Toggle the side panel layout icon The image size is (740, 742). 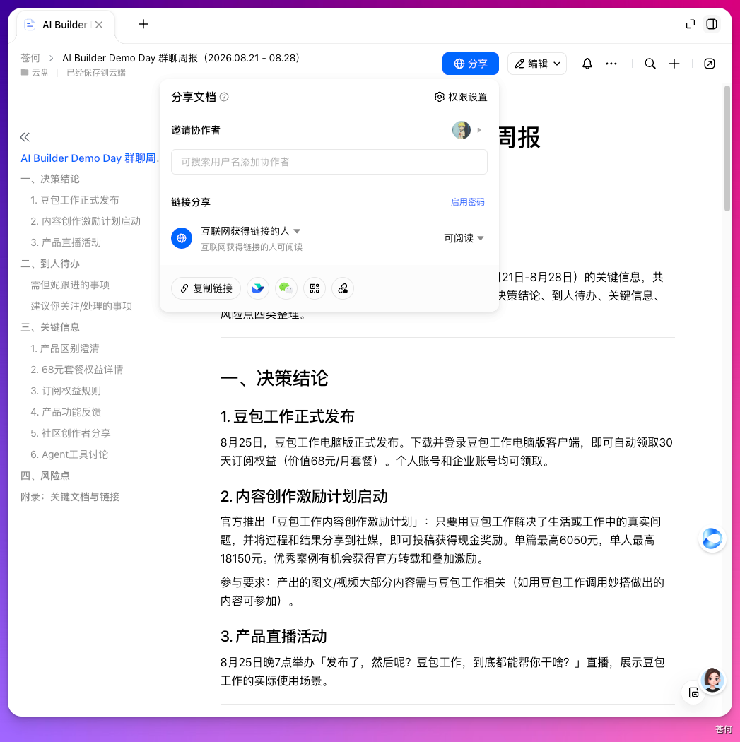tap(712, 24)
